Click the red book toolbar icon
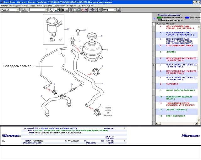This screenshot has height=160, width=201. (86, 10)
